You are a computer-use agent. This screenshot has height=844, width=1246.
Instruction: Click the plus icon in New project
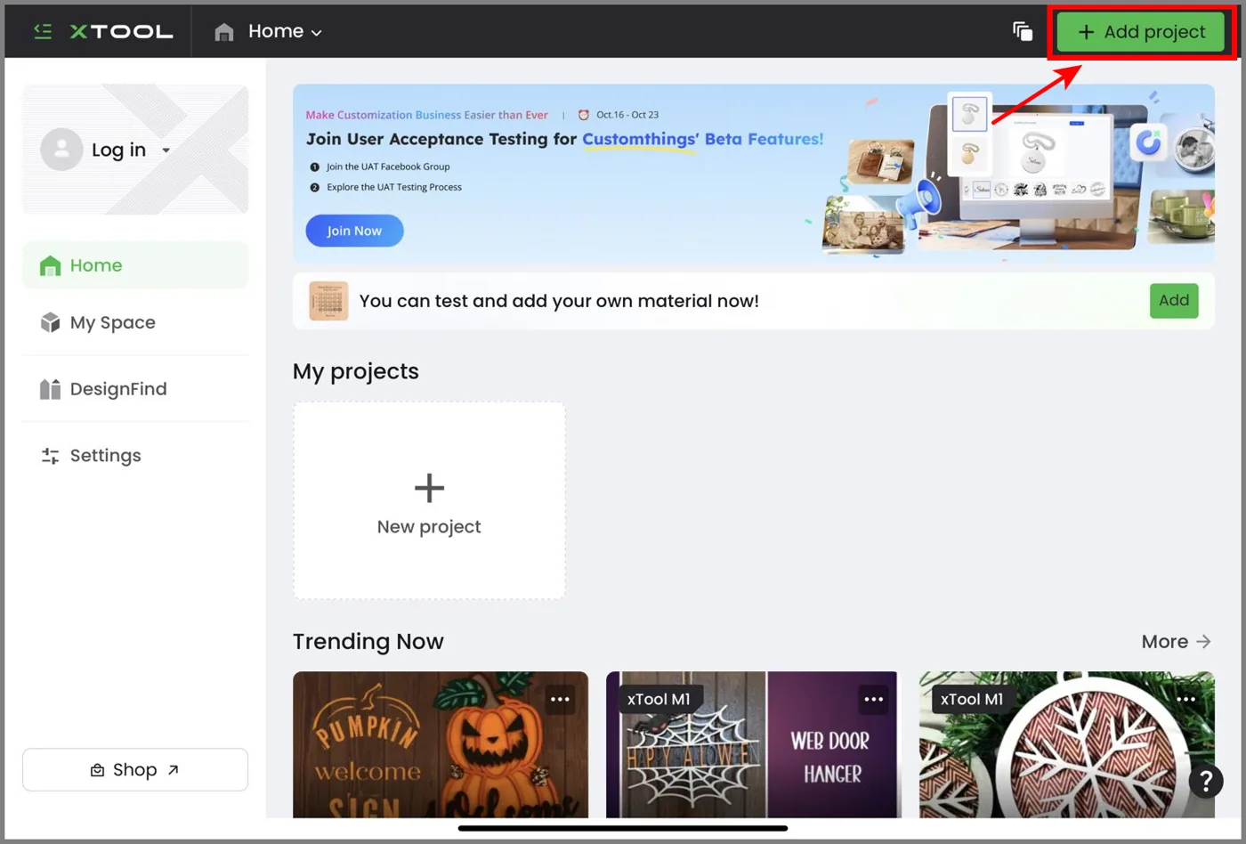click(429, 488)
